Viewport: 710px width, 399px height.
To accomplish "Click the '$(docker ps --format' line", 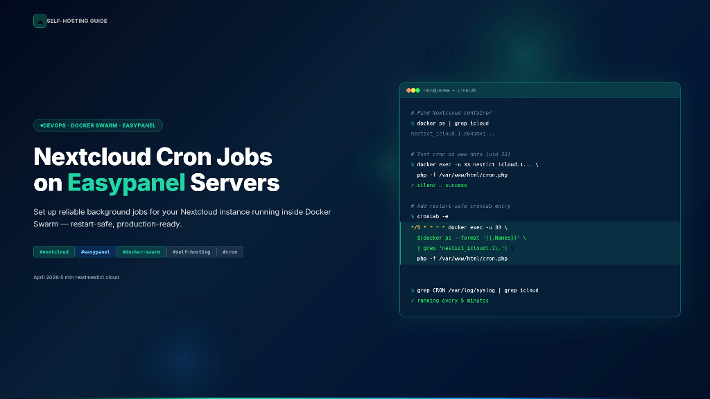I will coord(471,238).
